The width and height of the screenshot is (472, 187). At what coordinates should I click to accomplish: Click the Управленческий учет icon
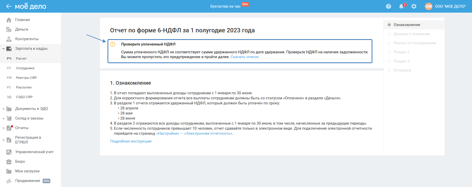tap(9, 152)
